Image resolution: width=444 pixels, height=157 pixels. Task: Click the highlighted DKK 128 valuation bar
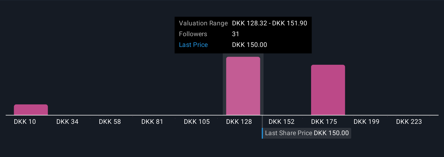[243, 86]
